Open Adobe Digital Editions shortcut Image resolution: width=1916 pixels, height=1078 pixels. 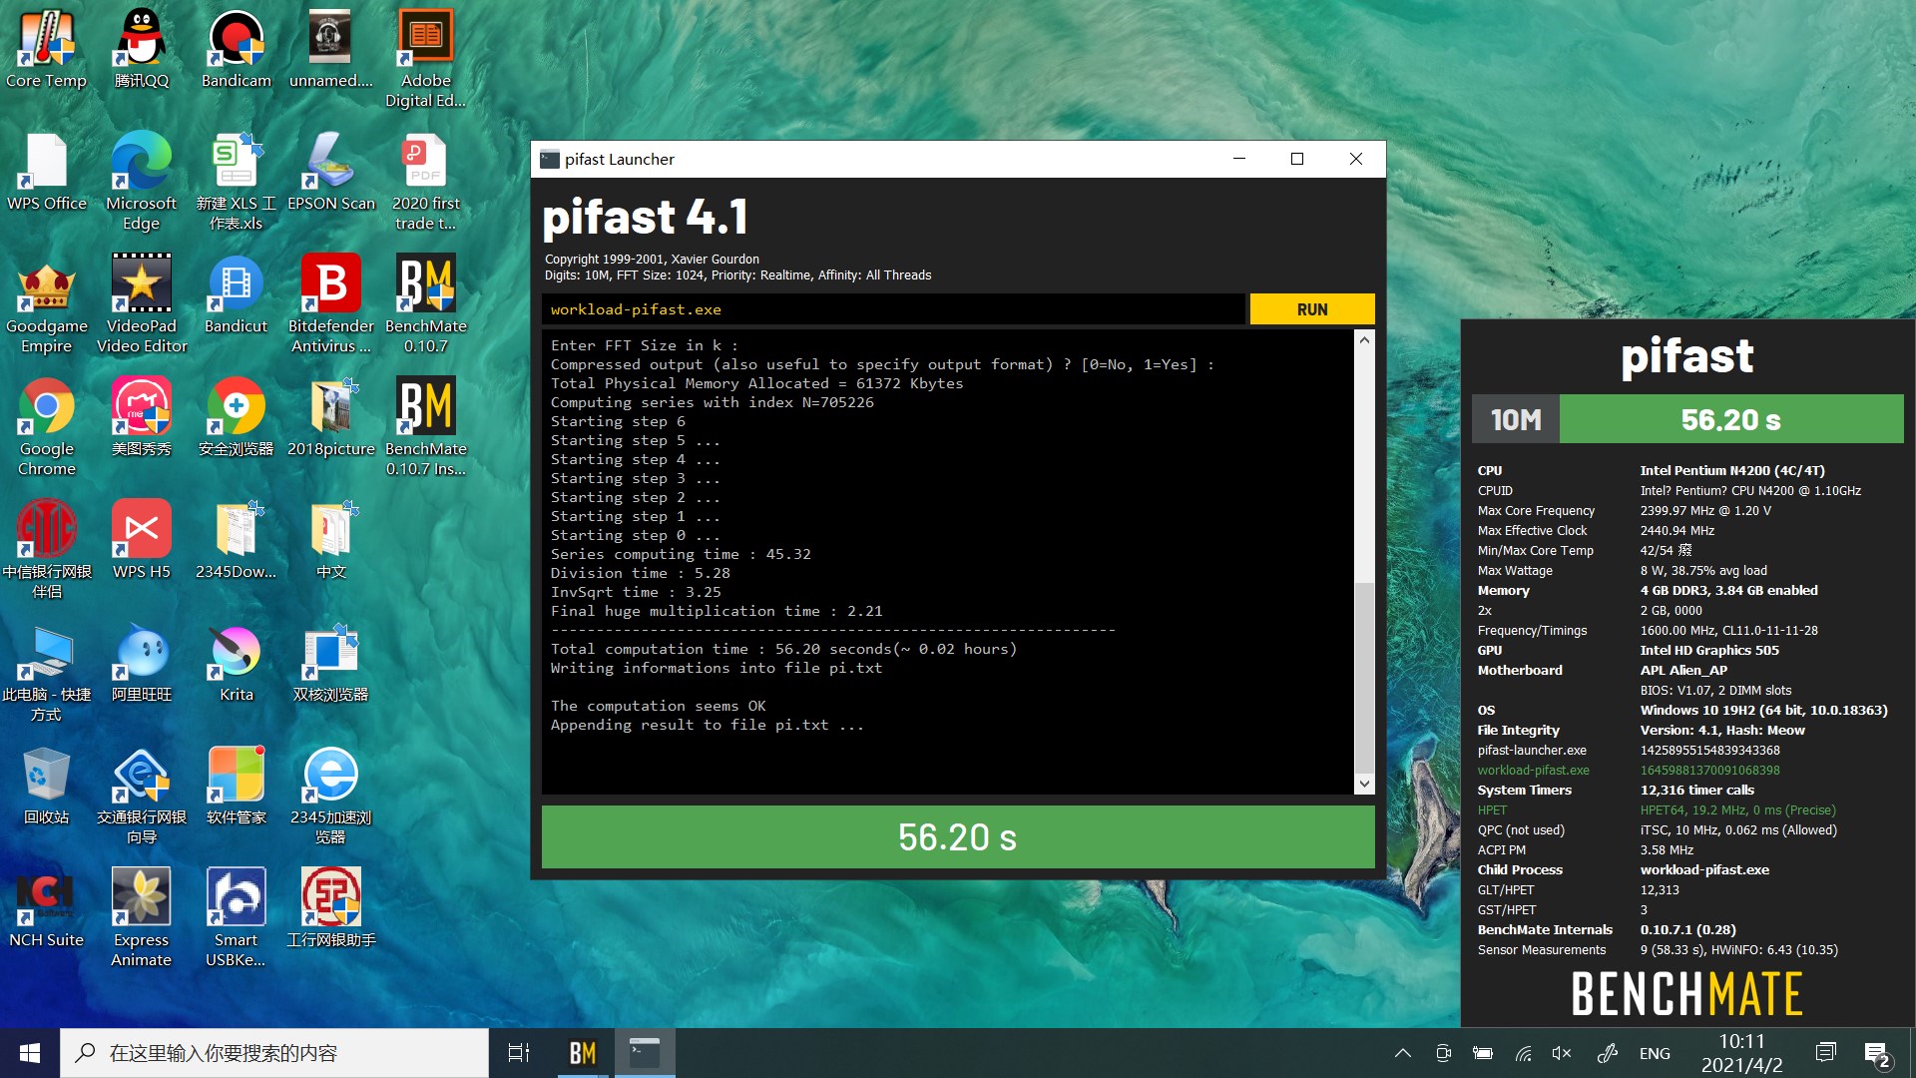coord(426,58)
